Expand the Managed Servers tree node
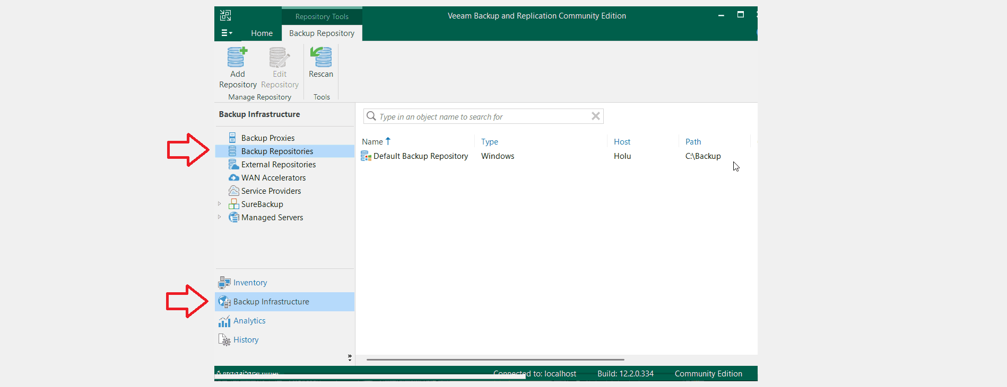 click(219, 217)
